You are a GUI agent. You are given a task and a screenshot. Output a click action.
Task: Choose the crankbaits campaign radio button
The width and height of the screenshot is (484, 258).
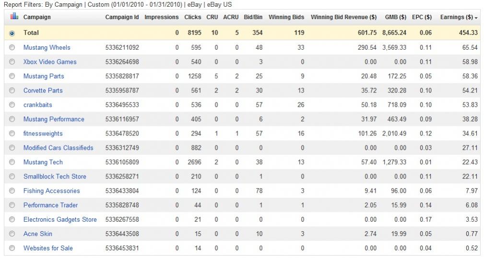click(12, 105)
